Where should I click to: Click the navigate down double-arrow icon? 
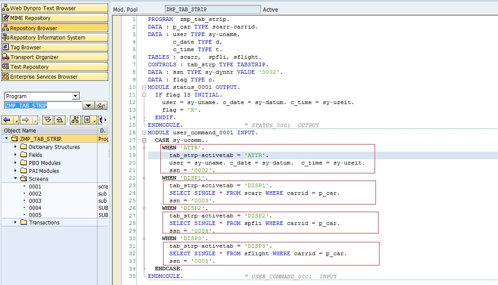pos(48,120)
